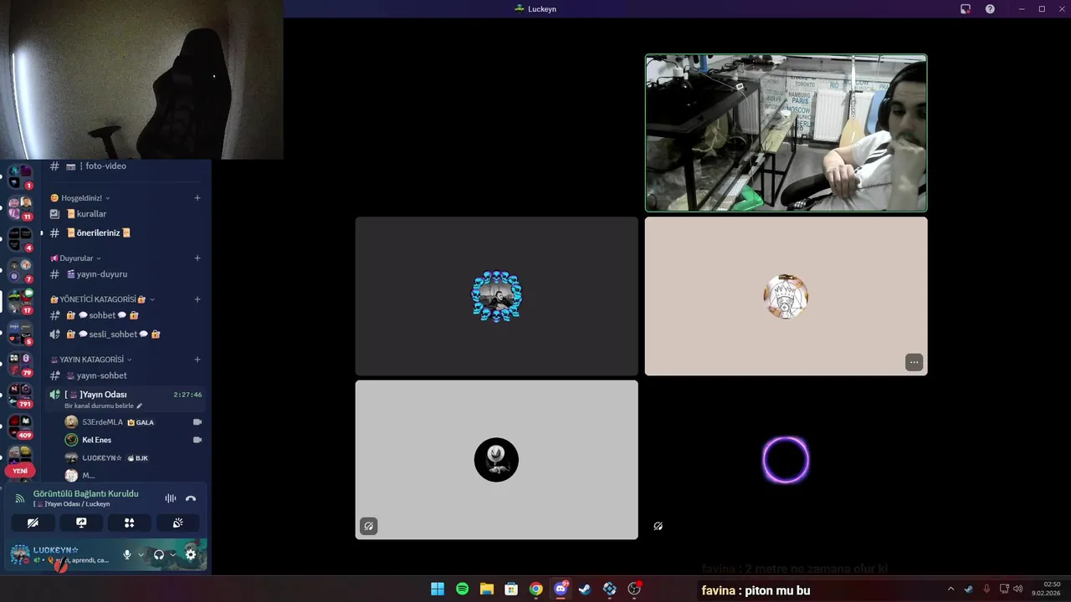
Task: Open the LUCKEYN user profile panel
Action: click(62, 554)
